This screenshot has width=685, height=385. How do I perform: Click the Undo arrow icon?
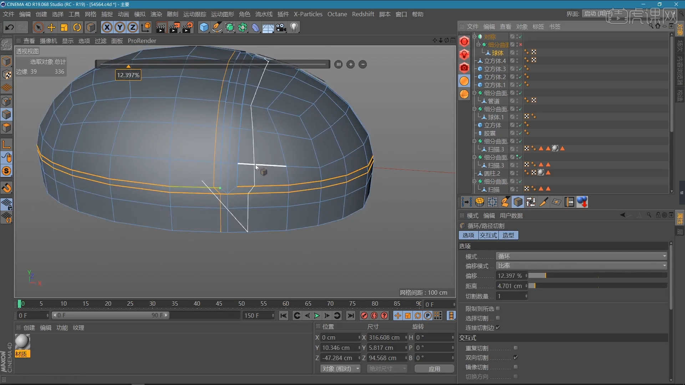click(x=10, y=27)
